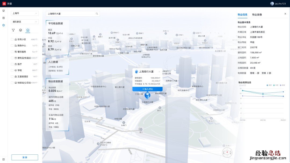Click the 20,448 m² vacant area value
This screenshot has width=290, height=163.
(x=255, y=63)
